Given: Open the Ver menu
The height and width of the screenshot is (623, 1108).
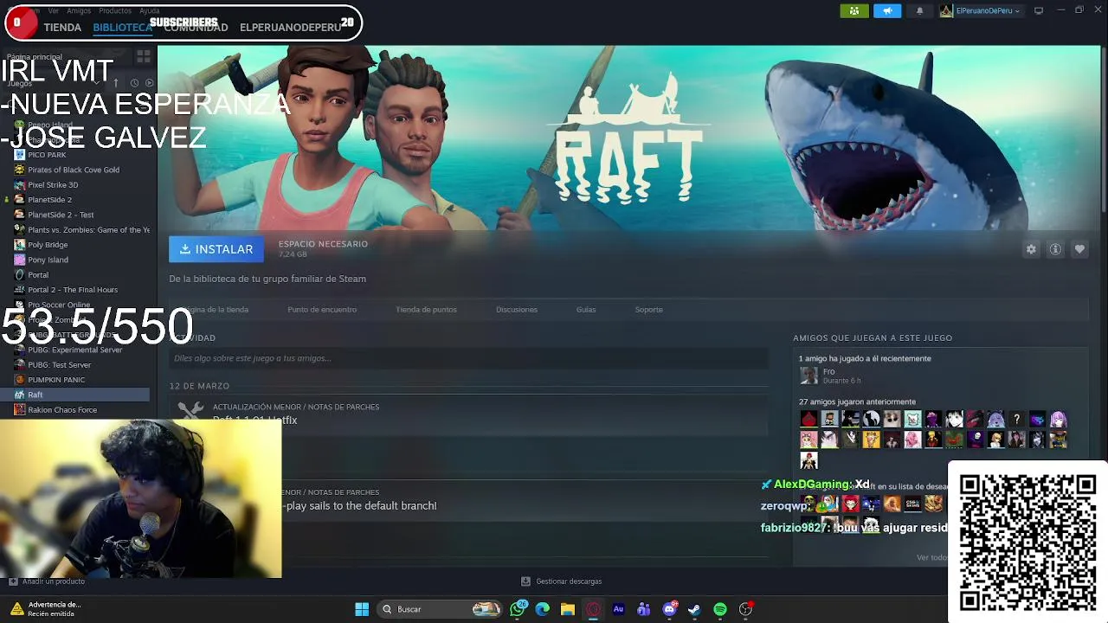Looking at the screenshot, I should pos(54,10).
